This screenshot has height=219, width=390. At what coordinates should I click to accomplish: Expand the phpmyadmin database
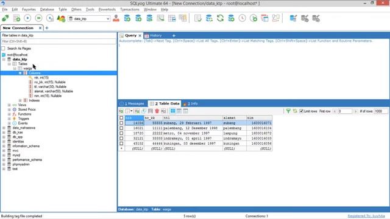pos(4,164)
